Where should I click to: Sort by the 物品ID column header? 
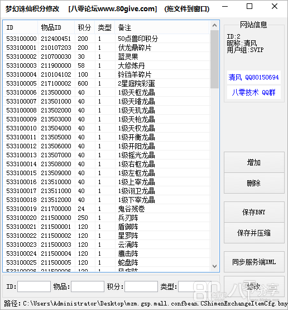[56, 27]
